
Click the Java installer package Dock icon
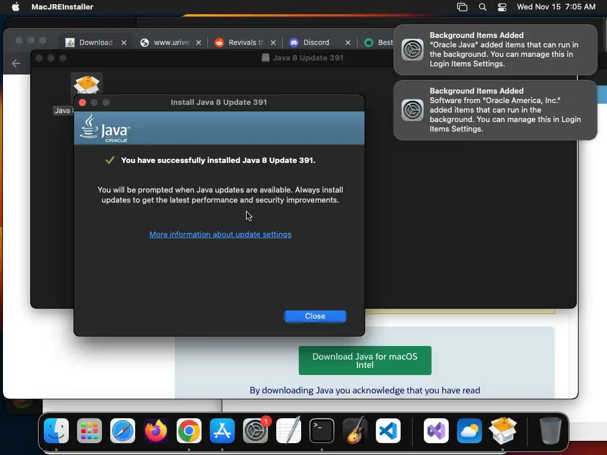[503, 431]
